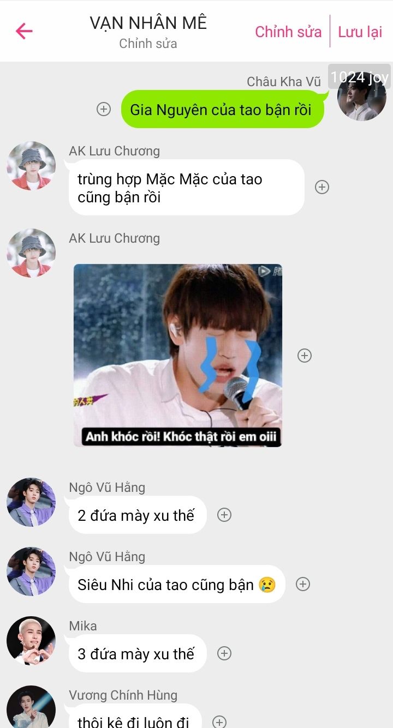Open the crying singer meme image

tap(178, 356)
